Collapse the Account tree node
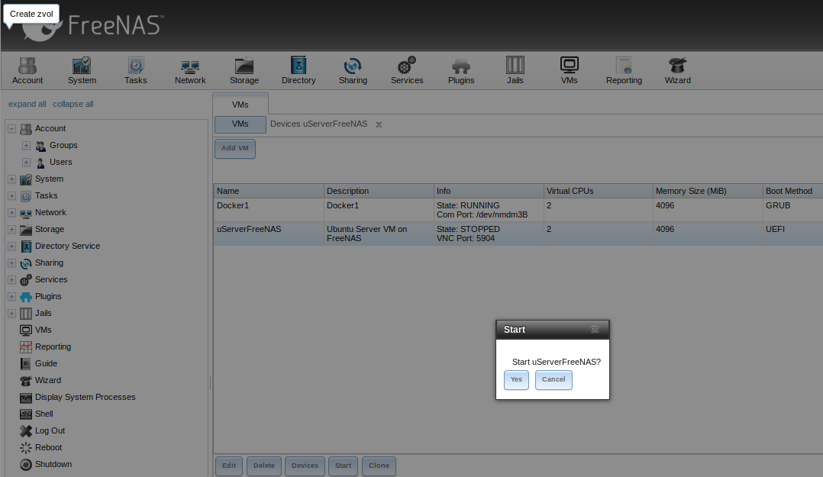The image size is (823, 477). pyautogui.click(x=11, y=128)
